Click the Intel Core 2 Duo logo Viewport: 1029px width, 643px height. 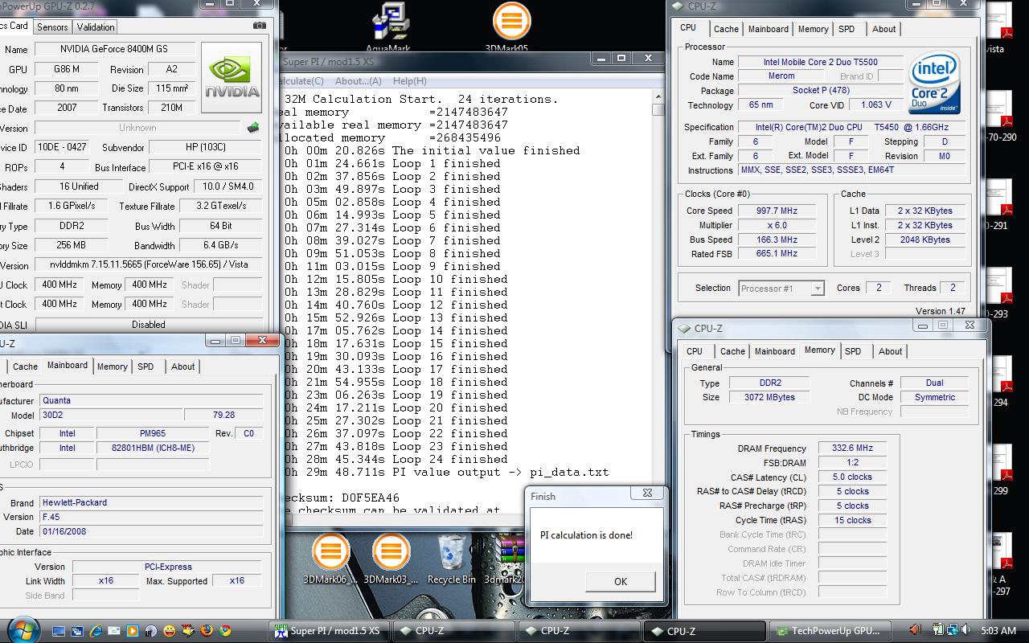click(x=934, y=84)
